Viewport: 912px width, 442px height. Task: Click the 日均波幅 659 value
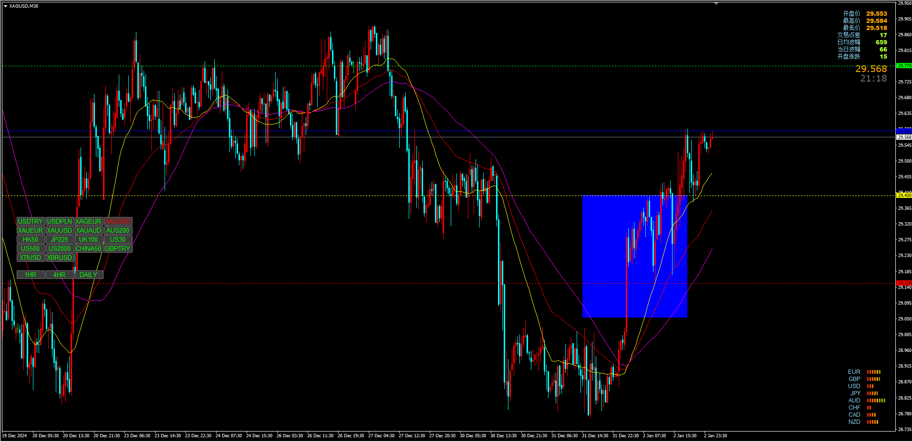881,42
